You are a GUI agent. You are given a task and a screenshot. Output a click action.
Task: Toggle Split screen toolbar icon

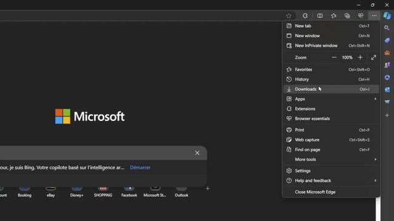pyautogui.click(x=320, y=16)
